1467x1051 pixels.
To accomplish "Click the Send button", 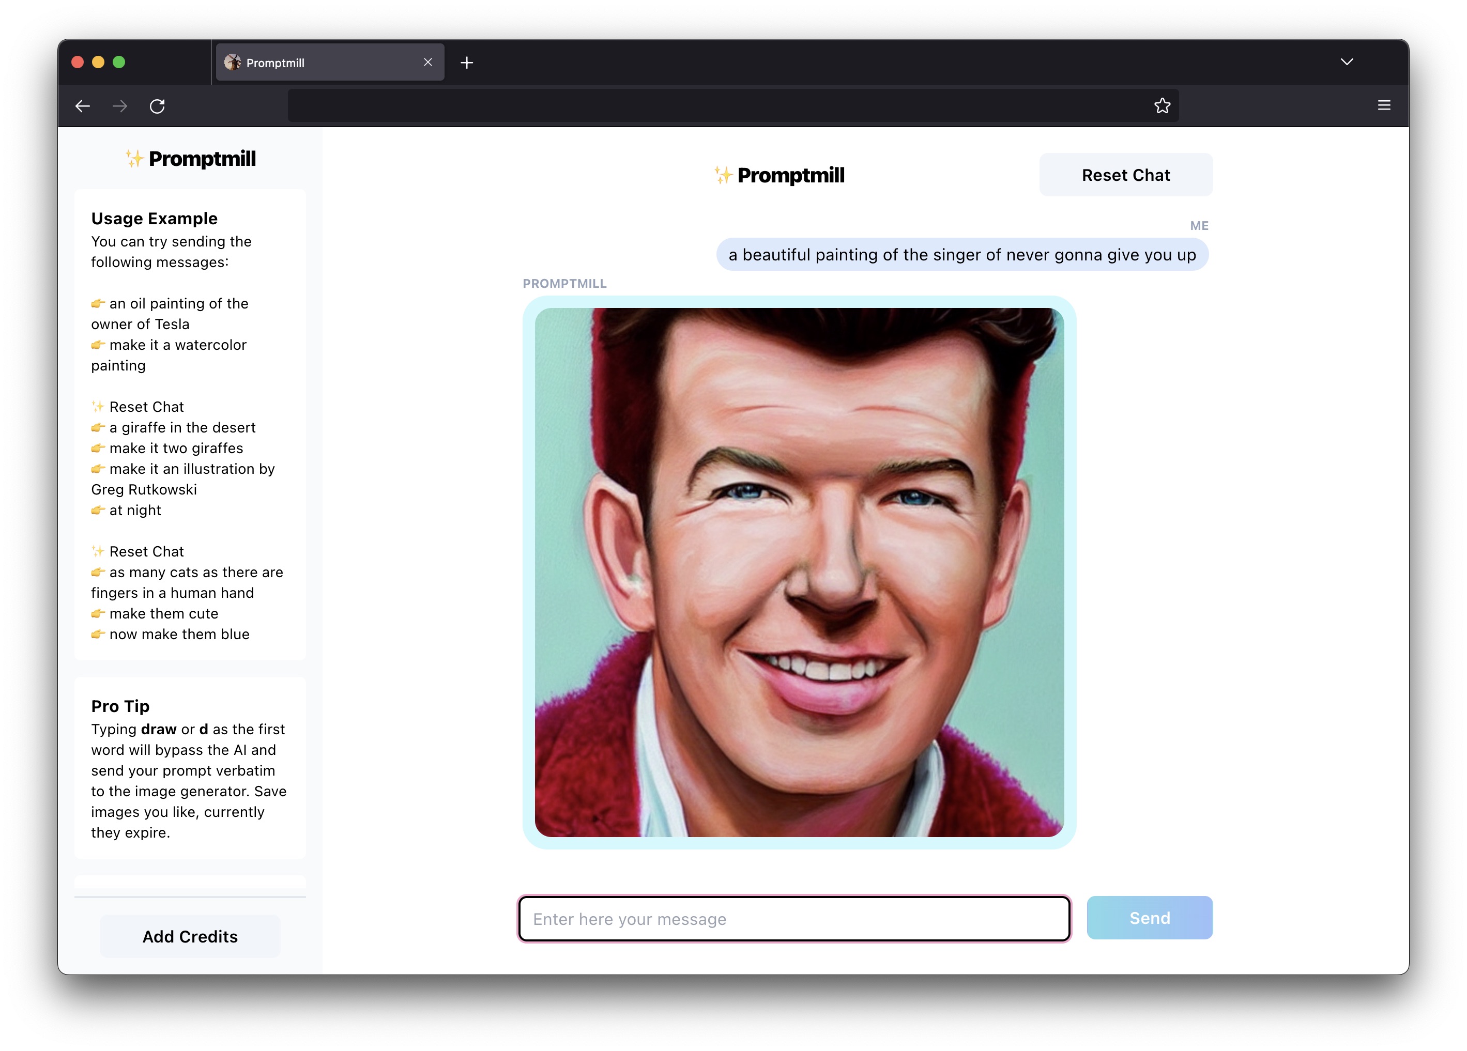I will click(x=1149, y=918).
